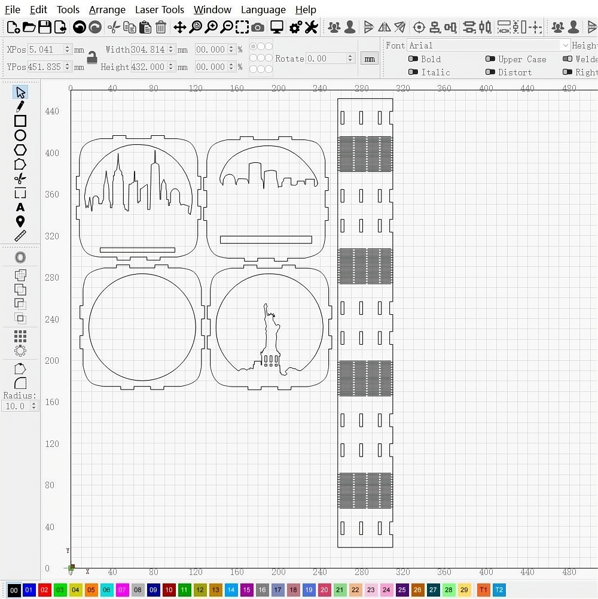Image resolution: width=598 pixels, height=599 pixels.
Task: Adjust the Height spinner arrows
Action: coord(170,67)
